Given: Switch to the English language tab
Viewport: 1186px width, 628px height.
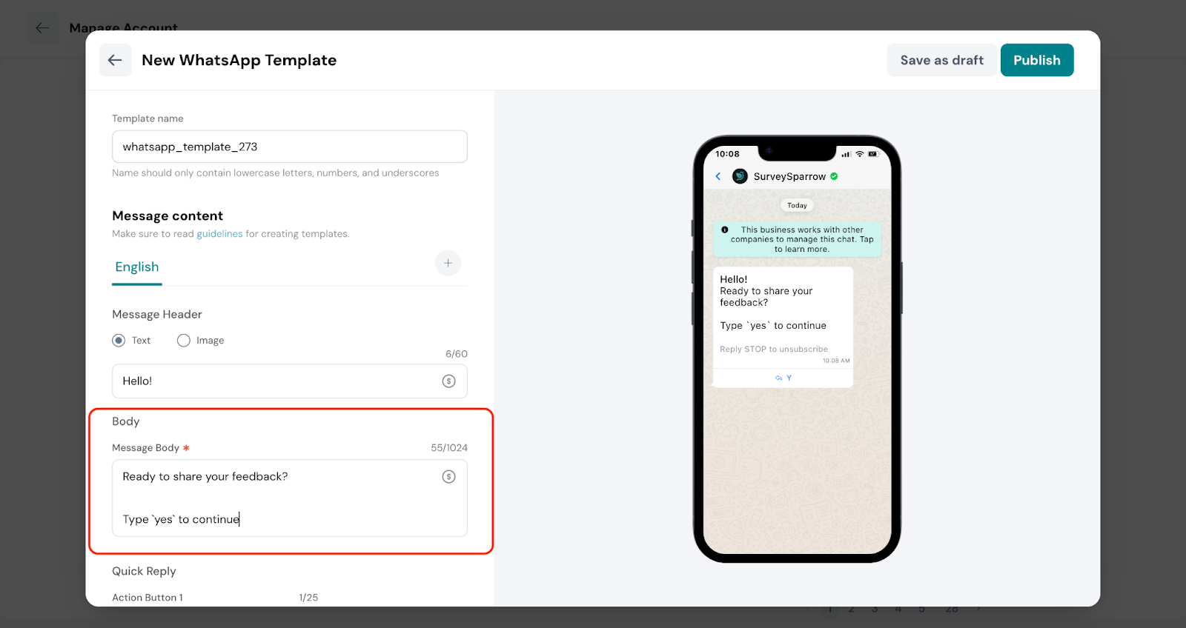Looking at the screenshot, I should click(137, 267).
